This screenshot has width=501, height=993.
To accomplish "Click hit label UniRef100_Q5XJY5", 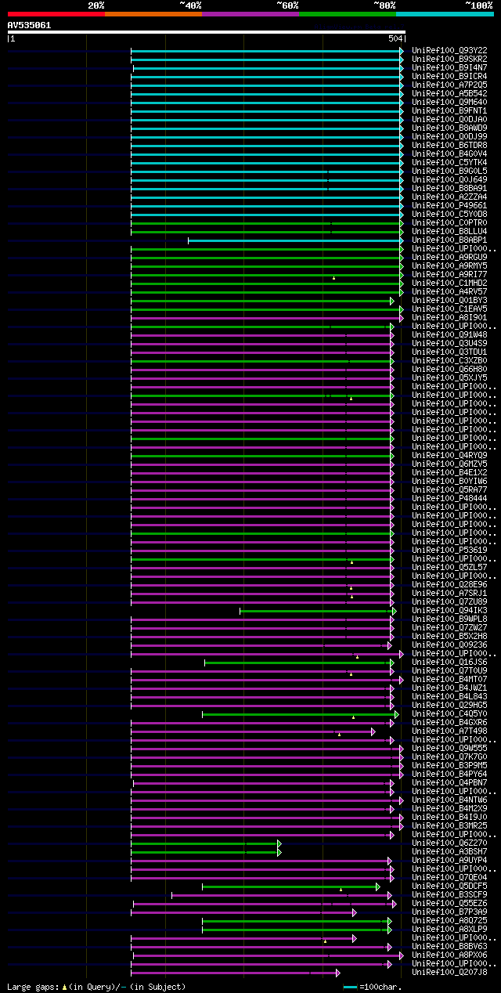I will [449, 377].
